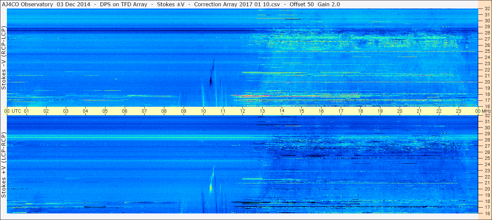Click the 28 frequency label in Stokes -V panel

point(487,33)
